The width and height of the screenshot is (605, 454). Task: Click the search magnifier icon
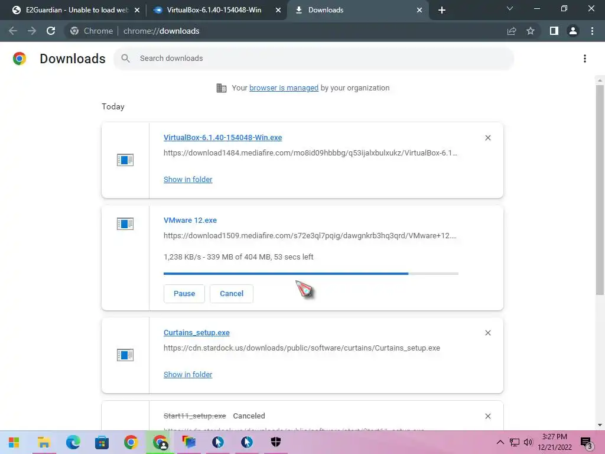[x=125, y=59]
